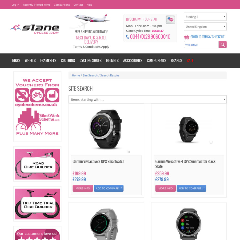The width and height of the screenshot is (240, 240).
Task: Expand the 'Items starting with ...' dropdown
Action: 147,99
